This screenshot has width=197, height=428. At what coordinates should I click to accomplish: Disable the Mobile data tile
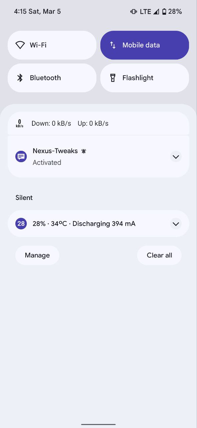[x=145, y=45]
